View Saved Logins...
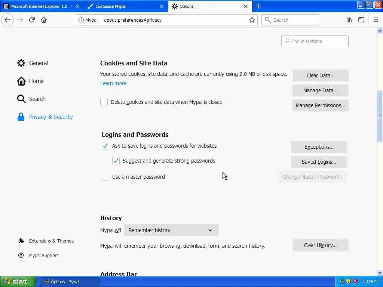 pyautogui.click(x=319, y=162)
